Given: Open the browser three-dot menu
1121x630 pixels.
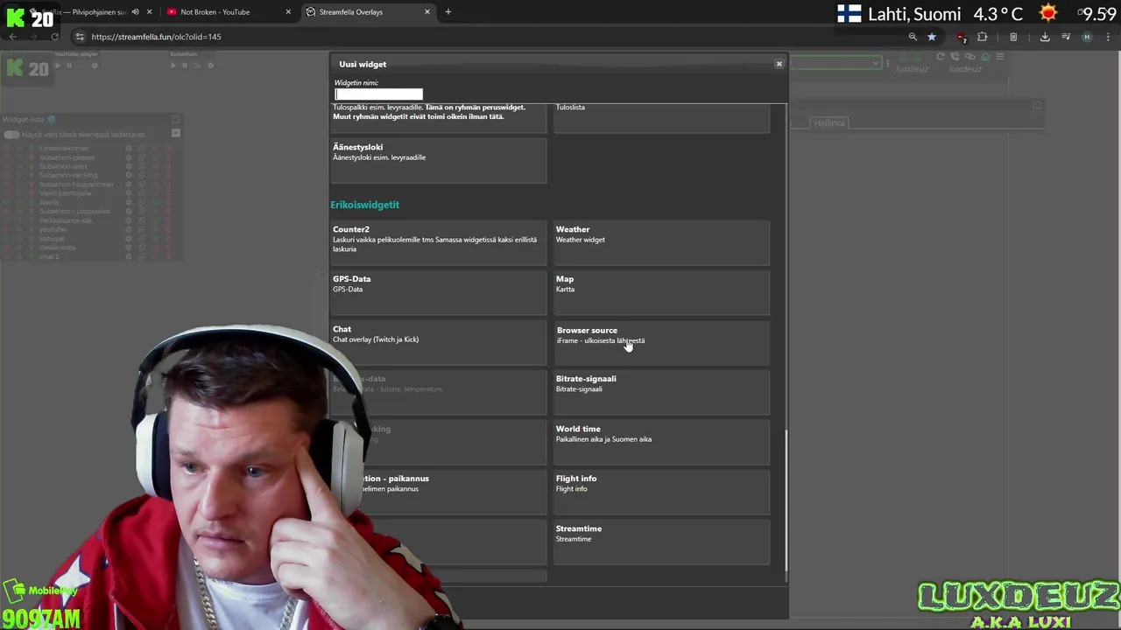Looking at the screenshot, I should pyautogui.click(x=1108, y=37).
